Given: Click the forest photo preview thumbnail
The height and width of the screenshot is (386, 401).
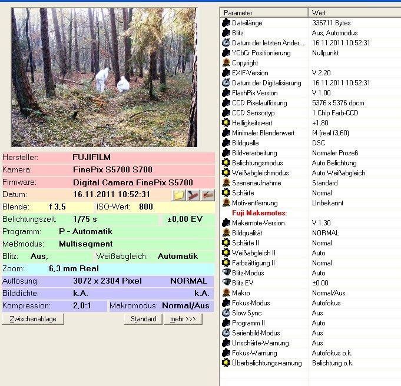Looking at the screenshot, I should pyautogui.click(x=104, y=77).
